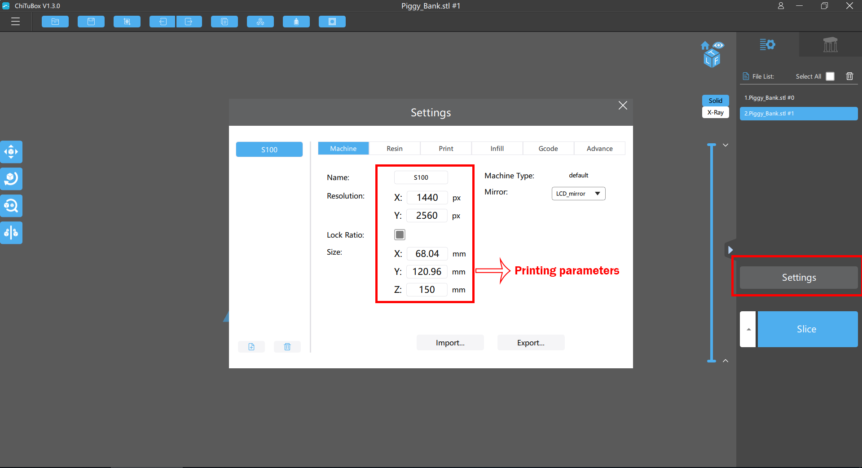
Task: Click the Import... button
Action: 450,343
